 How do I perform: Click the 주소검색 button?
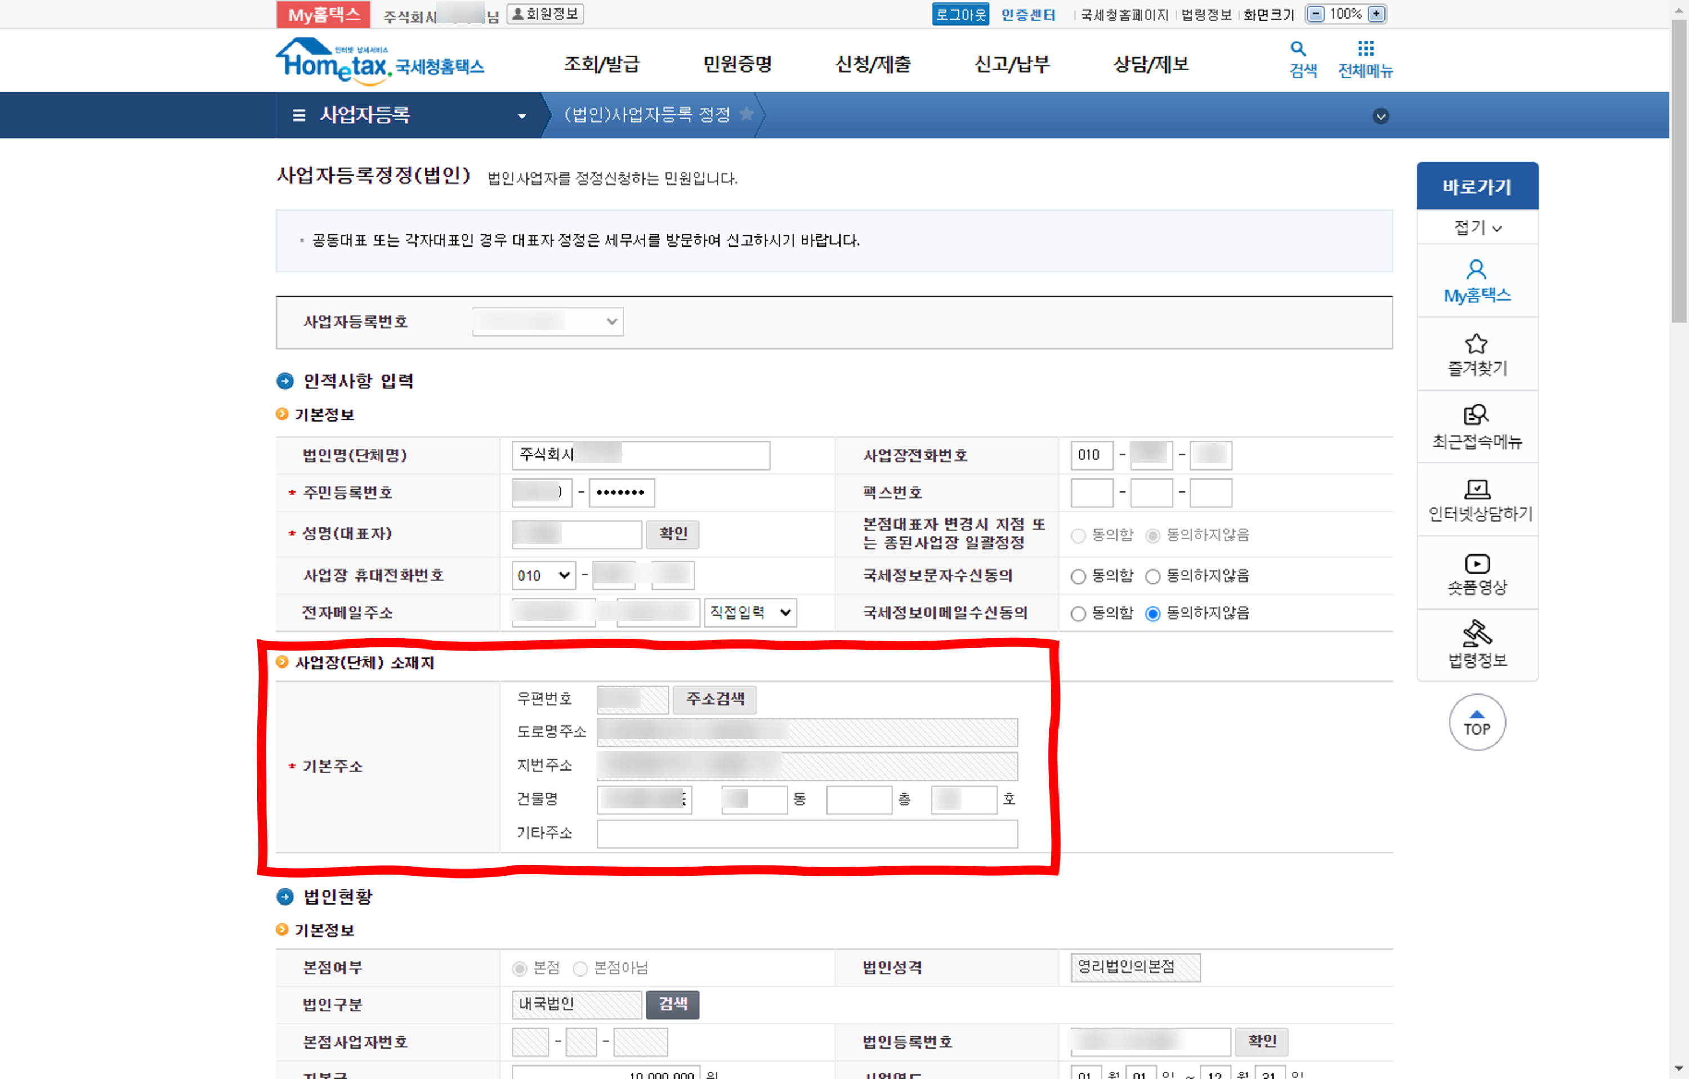714,699
